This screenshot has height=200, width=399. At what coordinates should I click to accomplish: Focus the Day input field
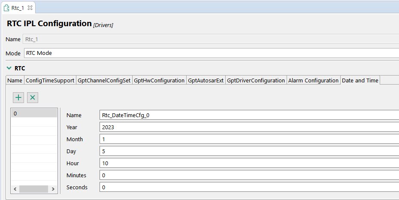tap(249, 151)
